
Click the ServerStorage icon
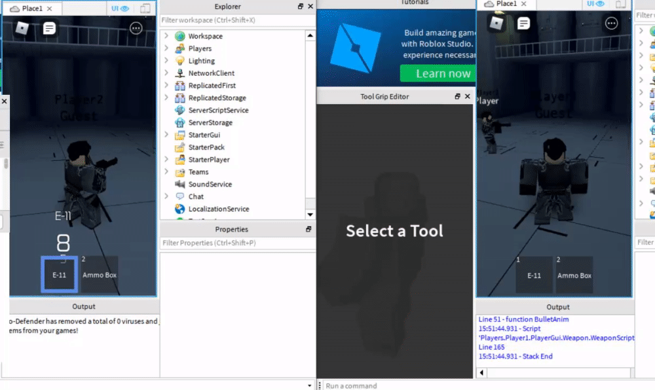[180, 122]
